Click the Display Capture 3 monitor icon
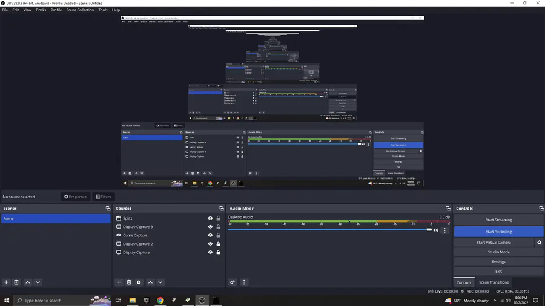 [x=119, y=227]
